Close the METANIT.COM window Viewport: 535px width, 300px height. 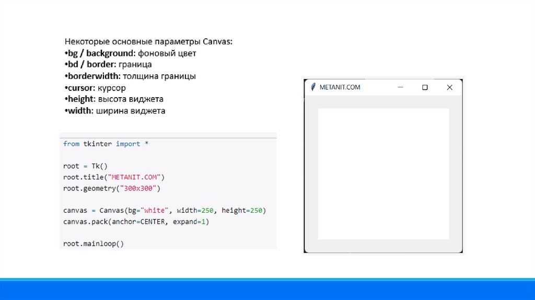tap(449, 87)
